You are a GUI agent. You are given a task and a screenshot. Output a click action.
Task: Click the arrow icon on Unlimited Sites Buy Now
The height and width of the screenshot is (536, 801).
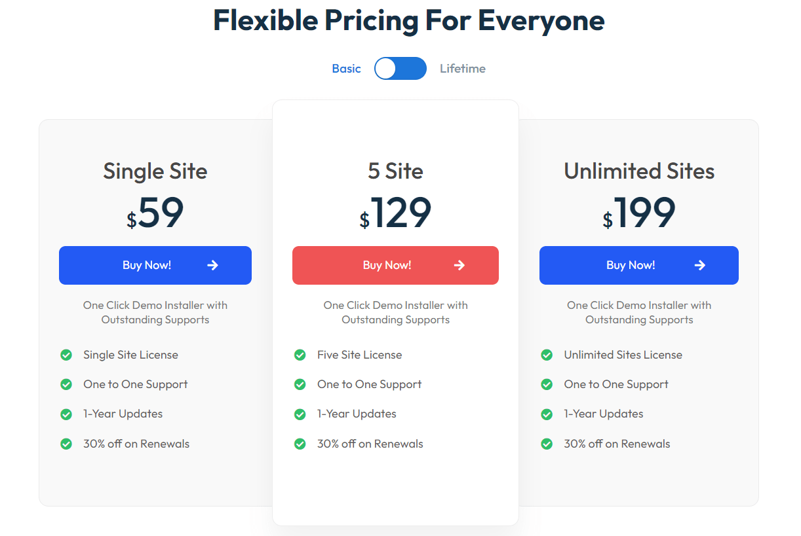700,265
